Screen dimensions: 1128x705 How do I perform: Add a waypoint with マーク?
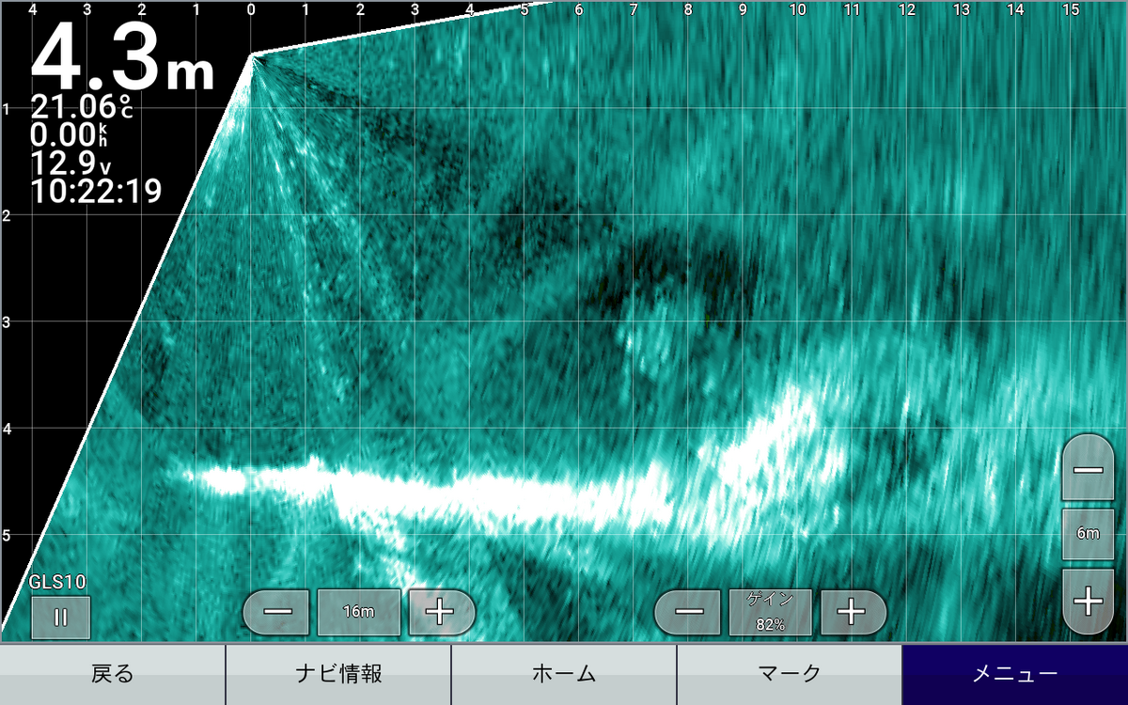point(790,674)
